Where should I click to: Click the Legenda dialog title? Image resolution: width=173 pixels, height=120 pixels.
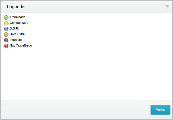point(16,7)
